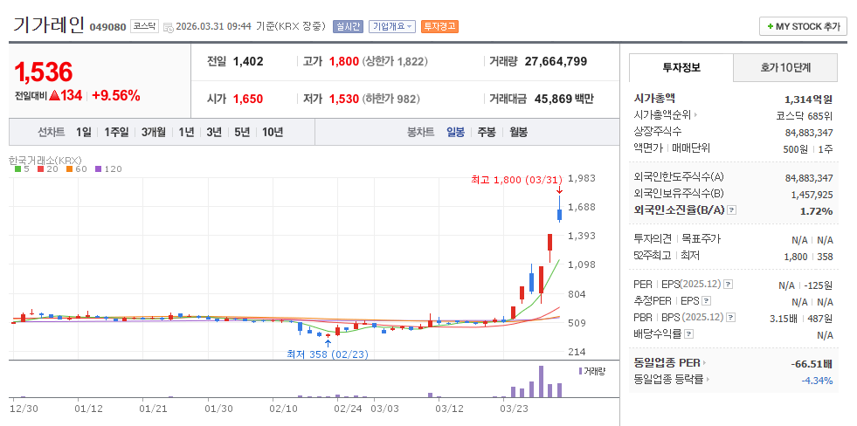Screen dimensions: 857x426
Task: Click the 코스닥 685위 ranking text
Action: coord(804,115)
